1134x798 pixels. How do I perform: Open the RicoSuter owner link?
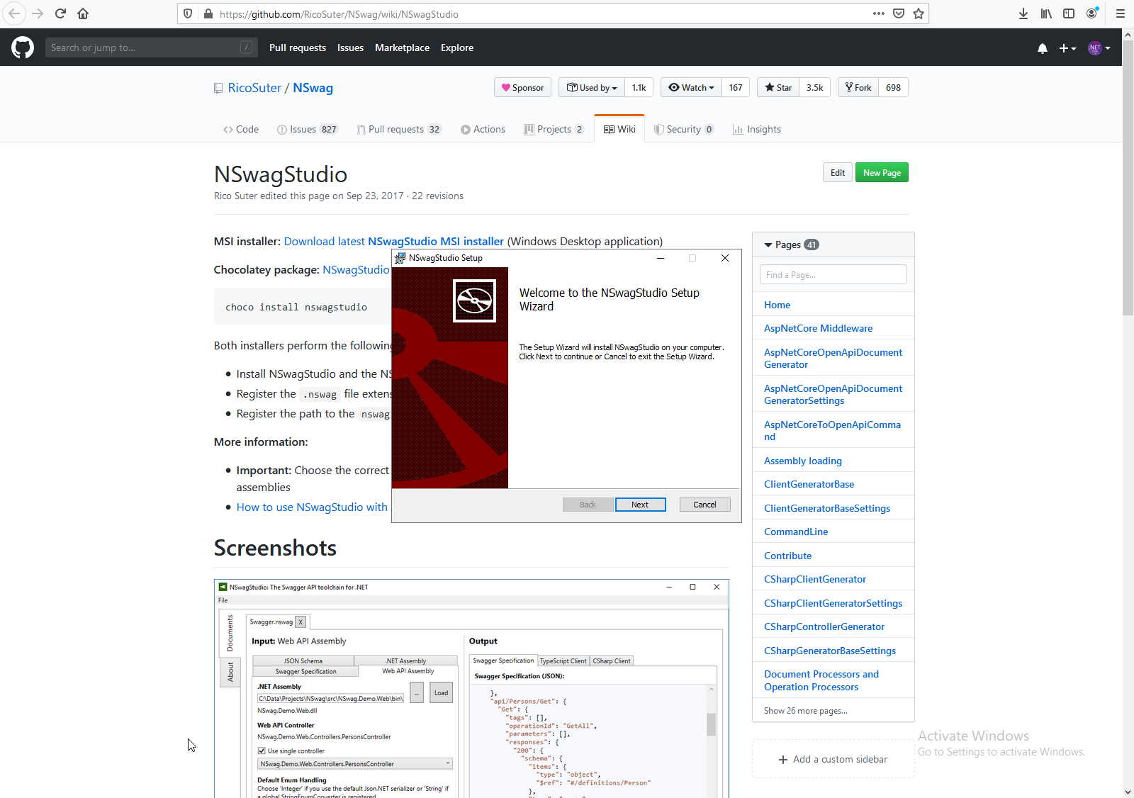click(254, 88)
